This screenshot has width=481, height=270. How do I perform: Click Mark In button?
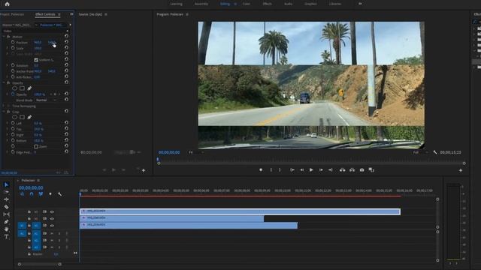click(x=271, y=170)
